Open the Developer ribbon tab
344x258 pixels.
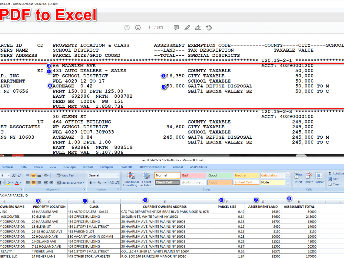(70, 167)
